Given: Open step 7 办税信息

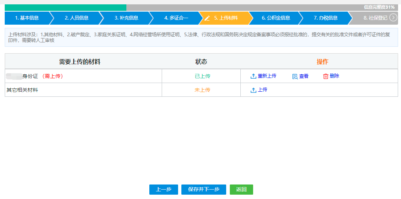Looking at the screenshot, I should [326, 18].
